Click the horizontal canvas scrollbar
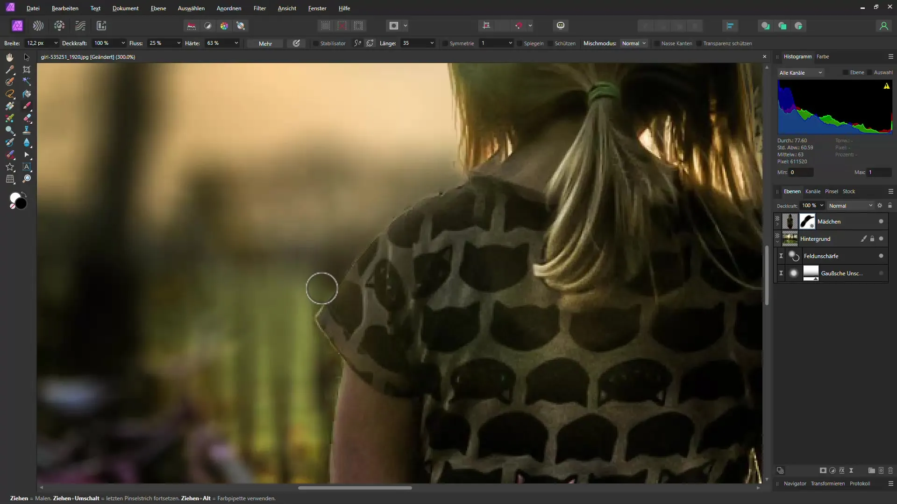Viewport: 897px width, 504px height. click(355, 488)
